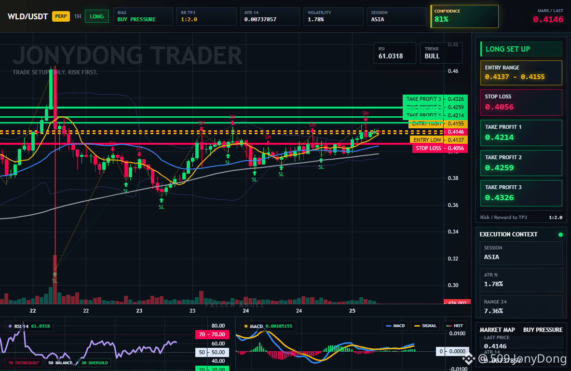Click the Take Profit 2 0.4259 card

point(521,163)
